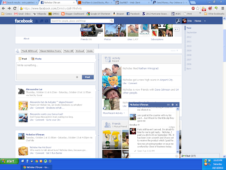The width and height of the screenshot is (226, 170).
Task: Switch to the Send Money PayPal tab
Action: [170, 2]
